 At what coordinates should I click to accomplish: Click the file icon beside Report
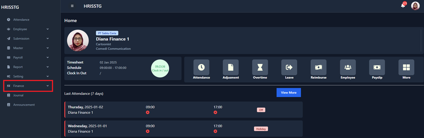(x=9, y=67)
